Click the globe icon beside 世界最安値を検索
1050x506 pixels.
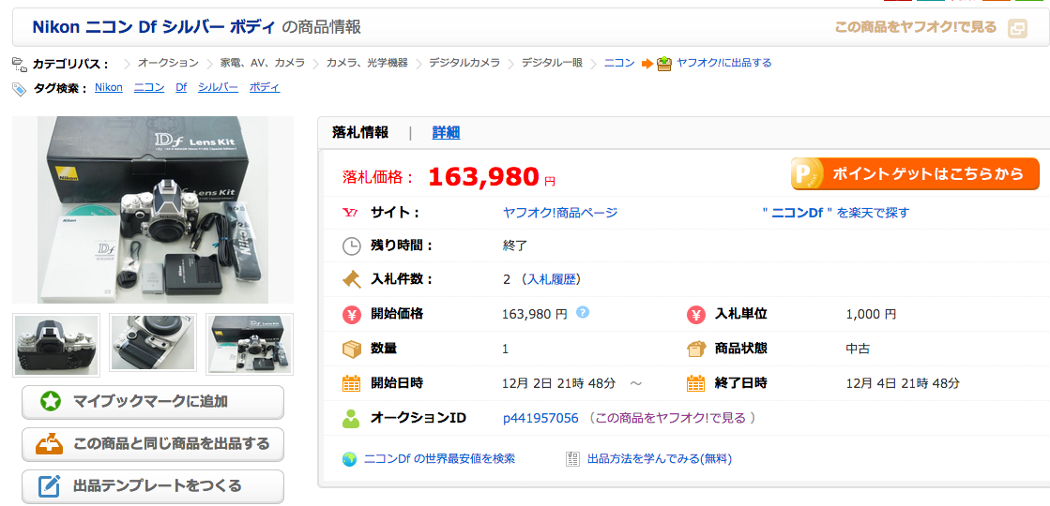point(349,459)
